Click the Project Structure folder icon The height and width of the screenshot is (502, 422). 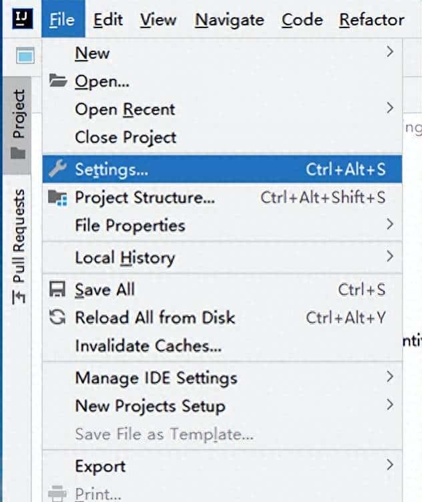(59, 198)
